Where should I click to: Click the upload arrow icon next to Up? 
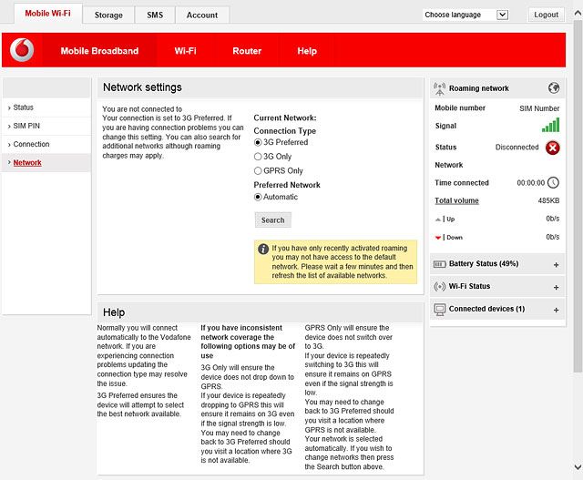438,220
